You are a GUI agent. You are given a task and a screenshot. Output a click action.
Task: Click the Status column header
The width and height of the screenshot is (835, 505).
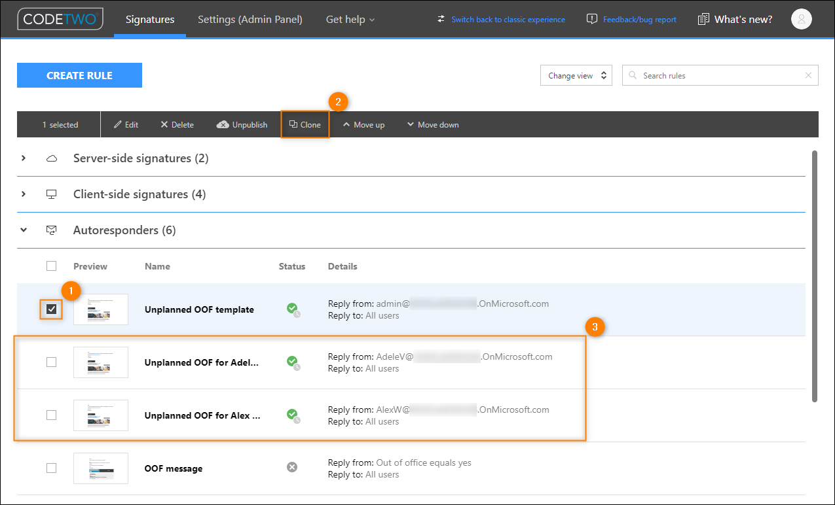point(292,266)
